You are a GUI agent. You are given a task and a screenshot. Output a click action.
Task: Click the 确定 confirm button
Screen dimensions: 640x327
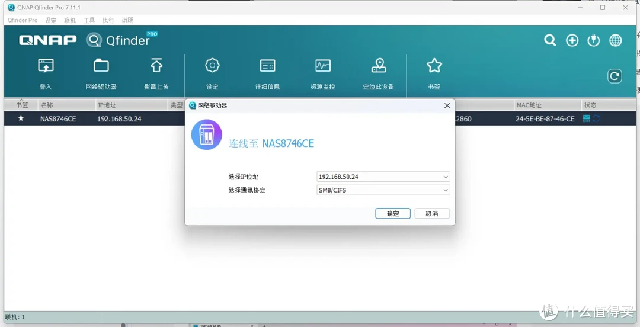(393, 213)
